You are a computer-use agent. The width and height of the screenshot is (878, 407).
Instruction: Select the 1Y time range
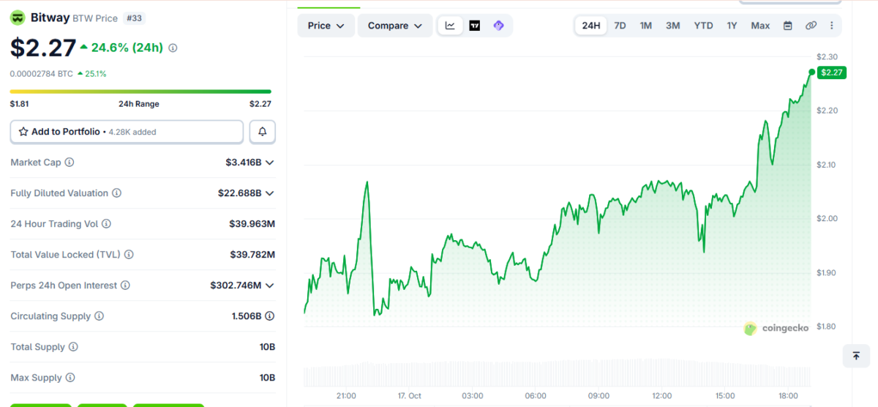pyautogui.click(x=732, y=26)
